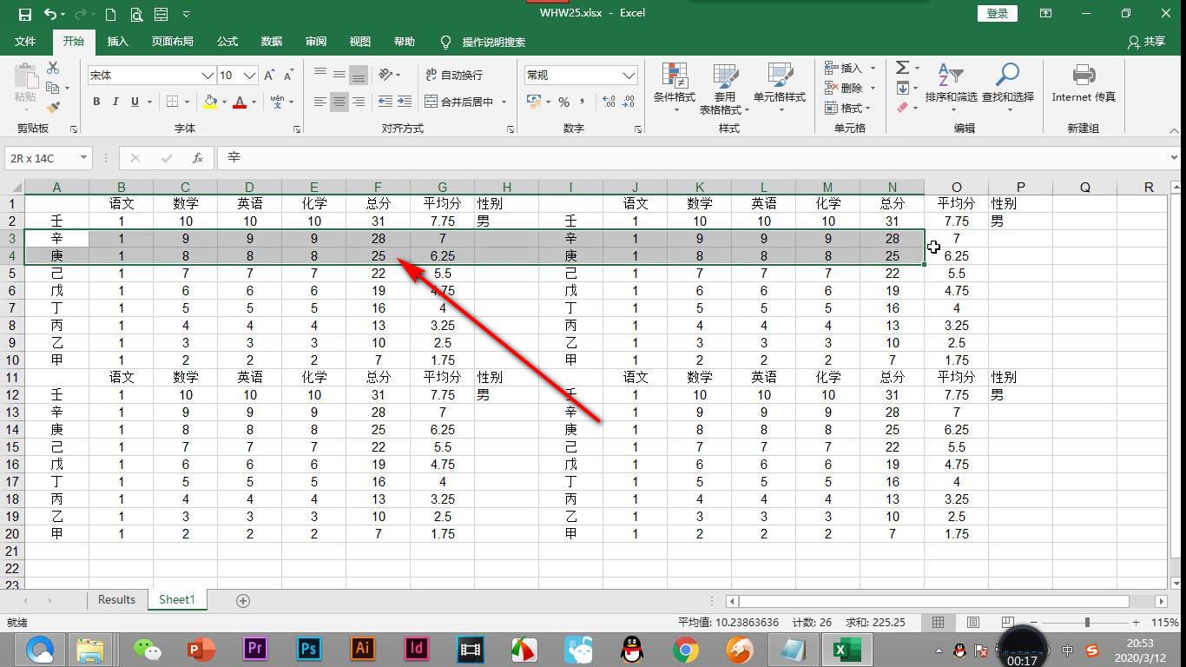Expand the formula bar
The width and height of the screenshot is (1186, 667).
pos(1175,158)
